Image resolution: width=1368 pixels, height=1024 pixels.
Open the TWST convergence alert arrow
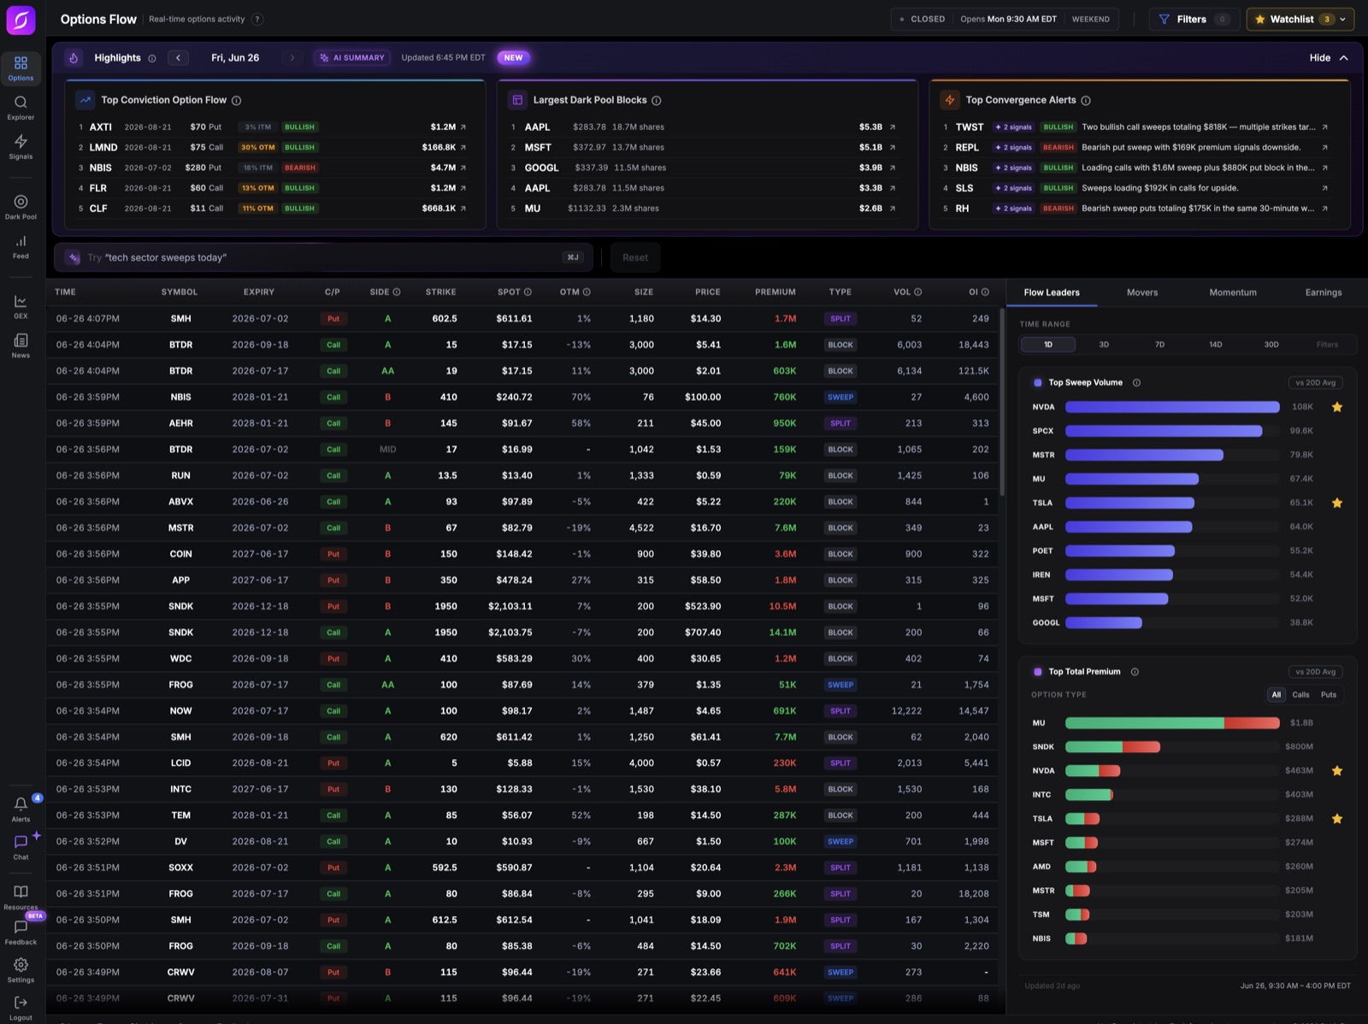tap(1324, 127)
